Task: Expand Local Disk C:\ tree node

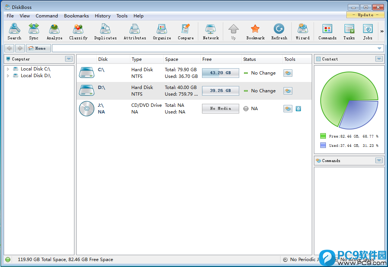Action: click(x=8, y=69)
